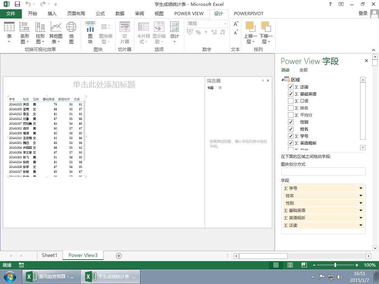Switch visualization to Map (地图)

coord(71,33)
